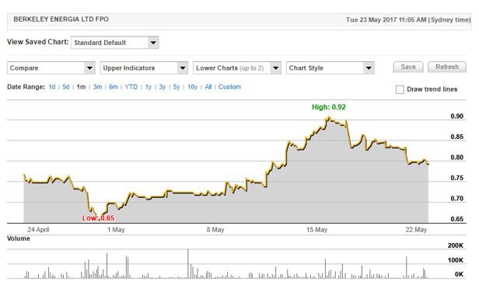Click the chart timestamp Tue 23 May 2017
Image resolution: width=479 pixels, height=295 pixels.
pyautogui.click(x=408, y=20)
